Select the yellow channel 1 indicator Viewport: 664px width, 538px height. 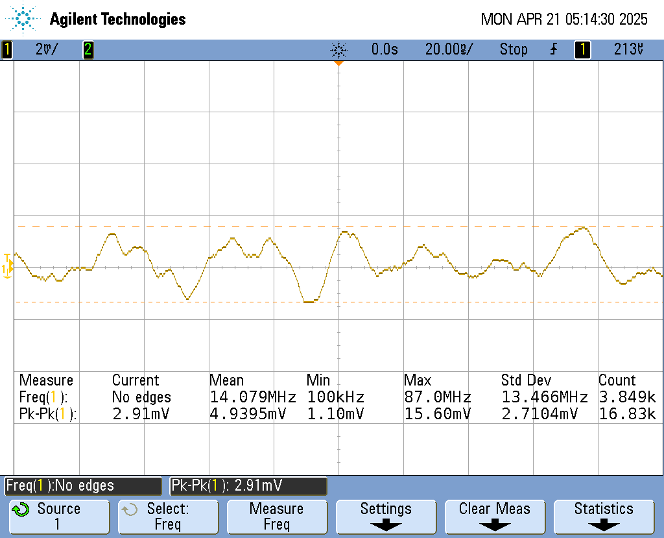tap(7, 49)
